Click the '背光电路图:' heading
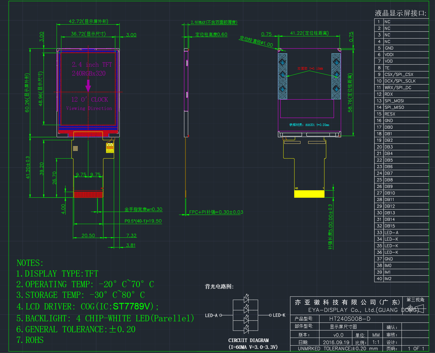435x353 pixels. tap(219, 286)
